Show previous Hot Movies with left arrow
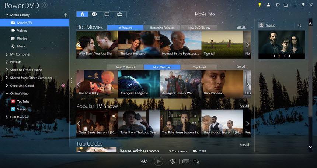The image size is (317, 168). [x=79, y=45]
